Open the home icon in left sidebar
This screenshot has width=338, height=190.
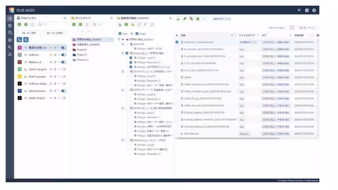[10, 19]
